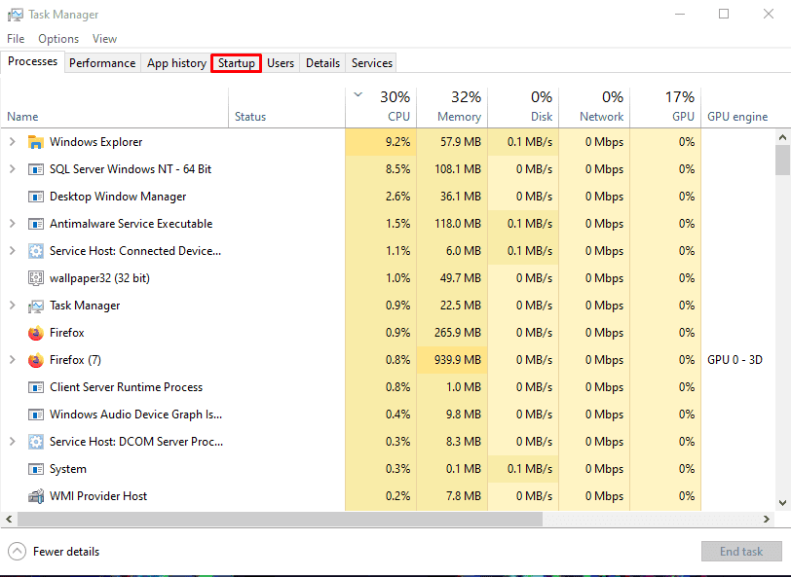
Task: Click the Service Host: Connected Device gear icon
Action: click(35, 251)
